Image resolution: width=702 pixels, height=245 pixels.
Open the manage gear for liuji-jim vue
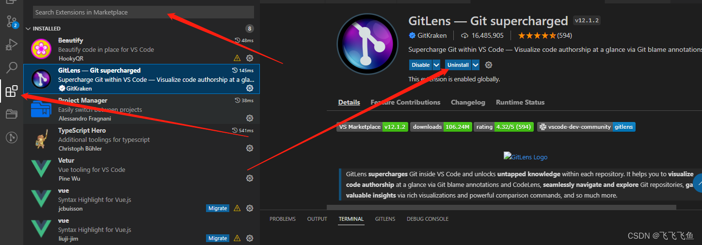pyautogui.click(x=250, y=238)
